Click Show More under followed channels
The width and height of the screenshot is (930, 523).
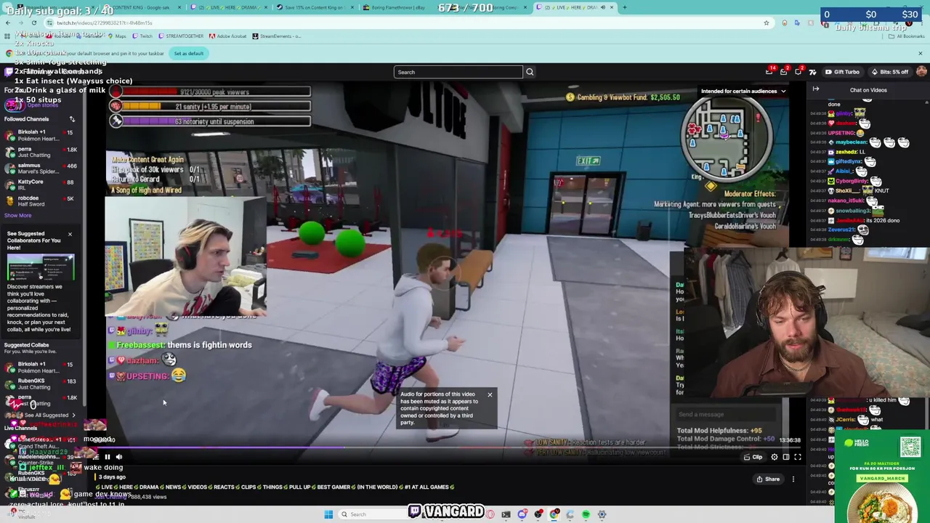point(18,216)
